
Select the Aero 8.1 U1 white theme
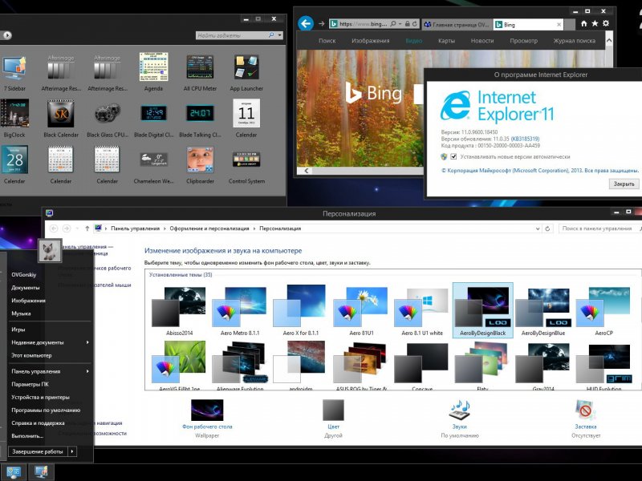tap(422, 311)
